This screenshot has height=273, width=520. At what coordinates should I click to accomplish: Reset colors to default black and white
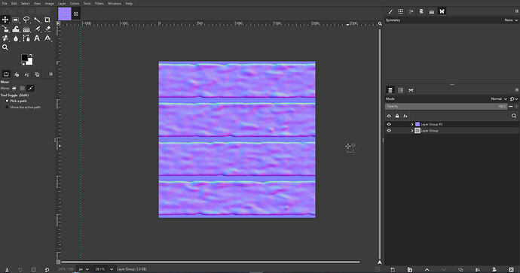tap(23, 64)
